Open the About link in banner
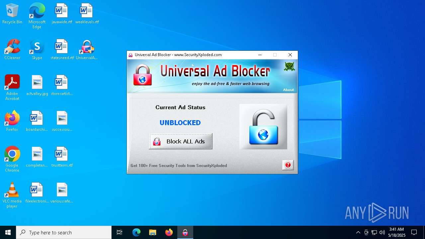The image size is (425, 239). coord(288,90)
